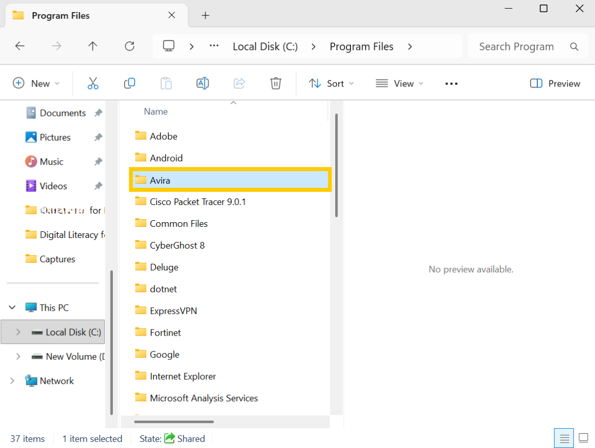Collapse the This PC tree node
This screenshot has height=448, width=595.
12,307
